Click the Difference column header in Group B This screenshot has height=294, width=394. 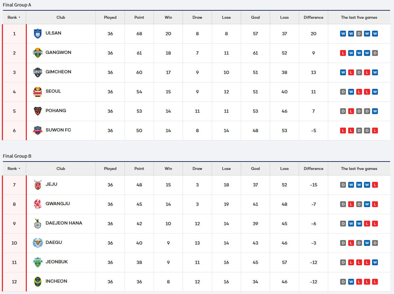tap(313, 169)
